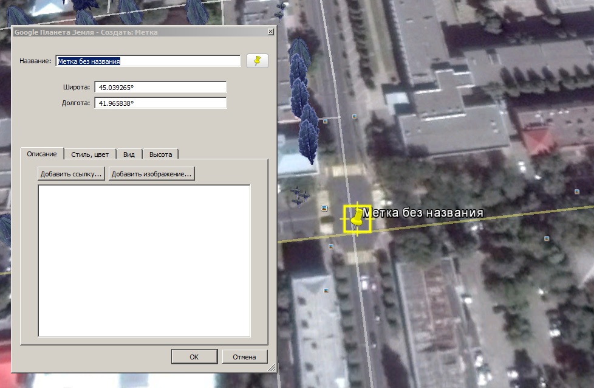594x388 pixels.
Task: Select the Вид tab
Action: 129,154
